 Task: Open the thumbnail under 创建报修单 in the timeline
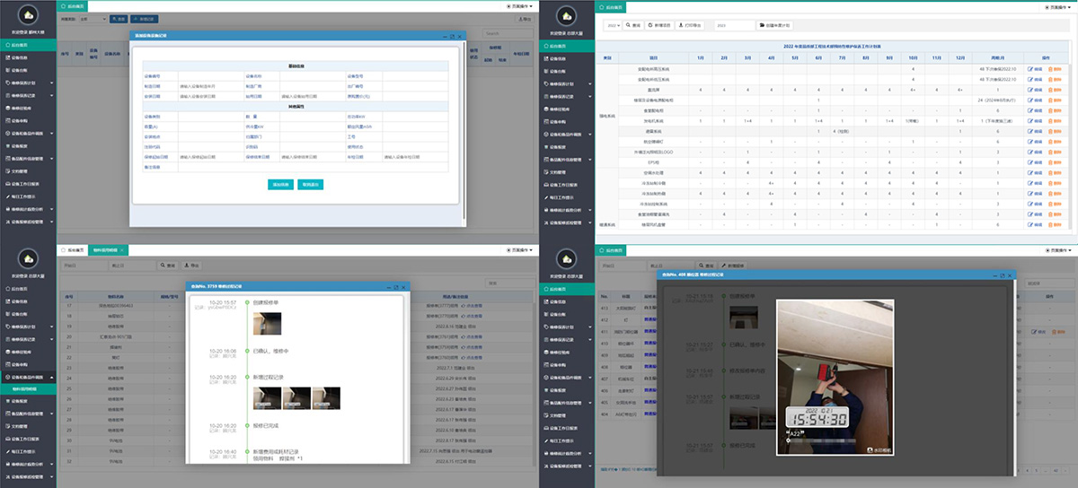(267, 323)
